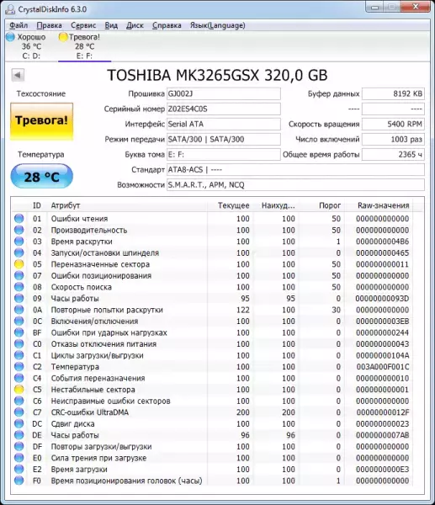Click the status orb for C4 События переназначения
The height and width of the screenshot is (505, 435).
click(x=19, y=378)
